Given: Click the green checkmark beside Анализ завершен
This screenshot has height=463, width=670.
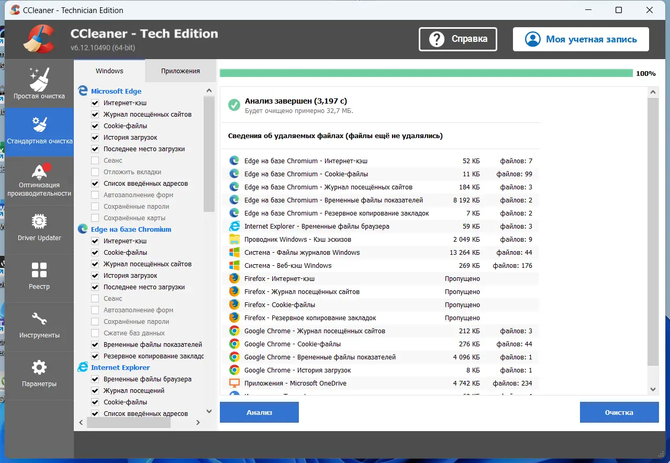Looking at the screenshot, I should 234,105.
